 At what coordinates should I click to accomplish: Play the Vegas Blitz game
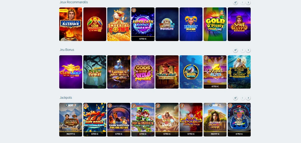pos(215,72)
